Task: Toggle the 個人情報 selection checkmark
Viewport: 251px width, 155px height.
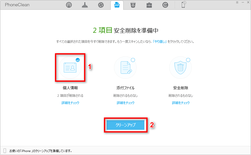Action: 78,60
